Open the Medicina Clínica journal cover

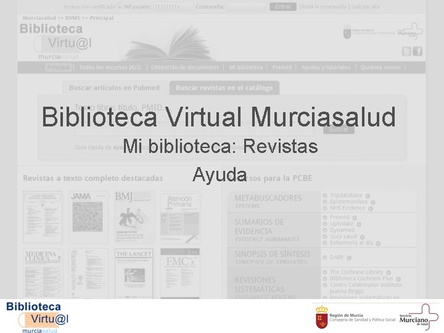(x=43, y=274)
